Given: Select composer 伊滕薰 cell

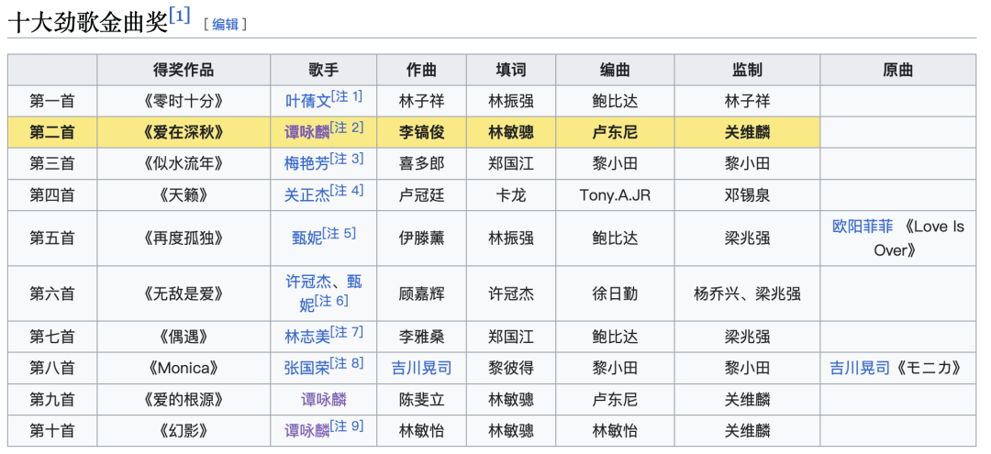Looking at the screenshot, I should [421, 238].
